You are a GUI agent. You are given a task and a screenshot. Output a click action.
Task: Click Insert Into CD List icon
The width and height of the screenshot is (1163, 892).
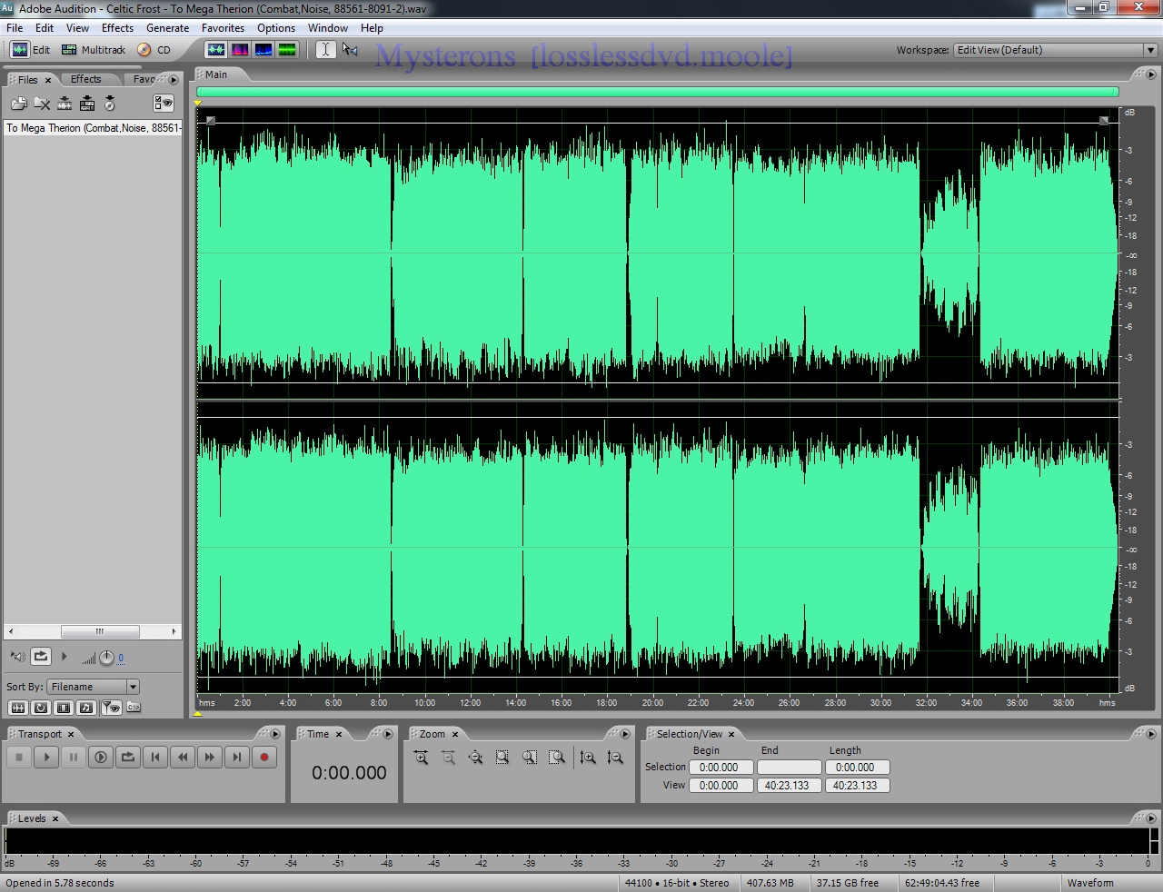tap(110, 104)
